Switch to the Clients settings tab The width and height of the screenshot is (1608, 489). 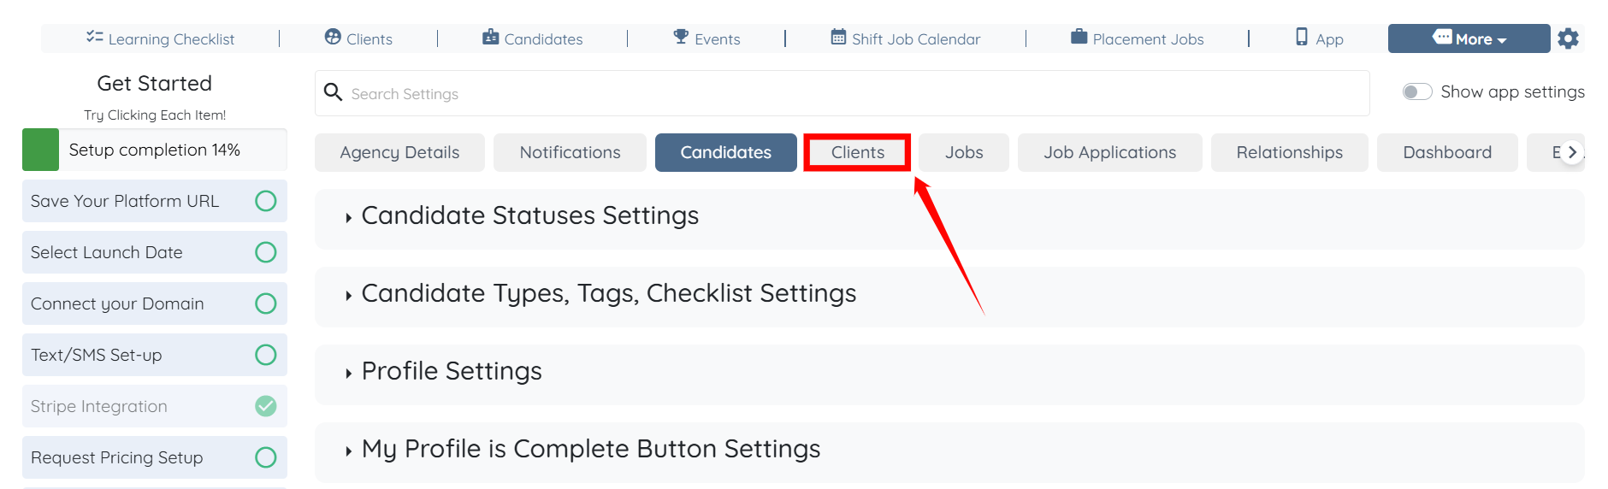[857, 152]
